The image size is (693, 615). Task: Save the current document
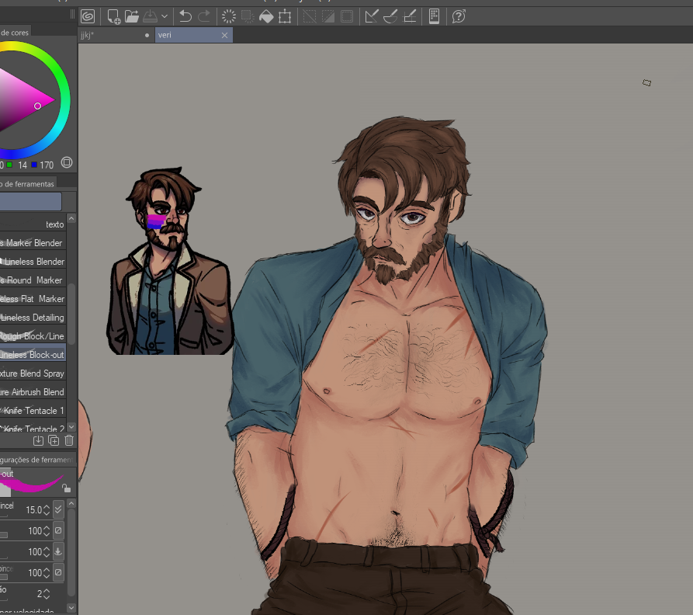pos(151,17)
